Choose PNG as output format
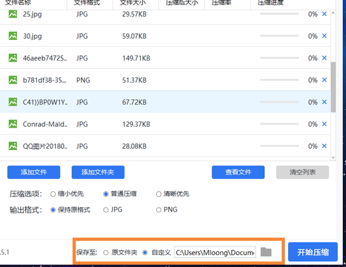 pyautogui.click(x=159, y=210)
